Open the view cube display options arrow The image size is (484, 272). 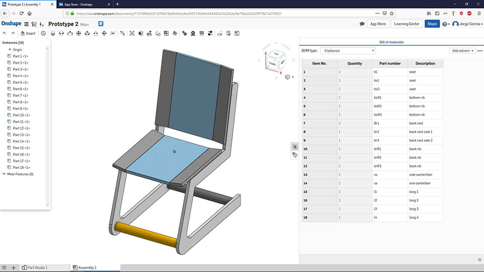point(292,77)
